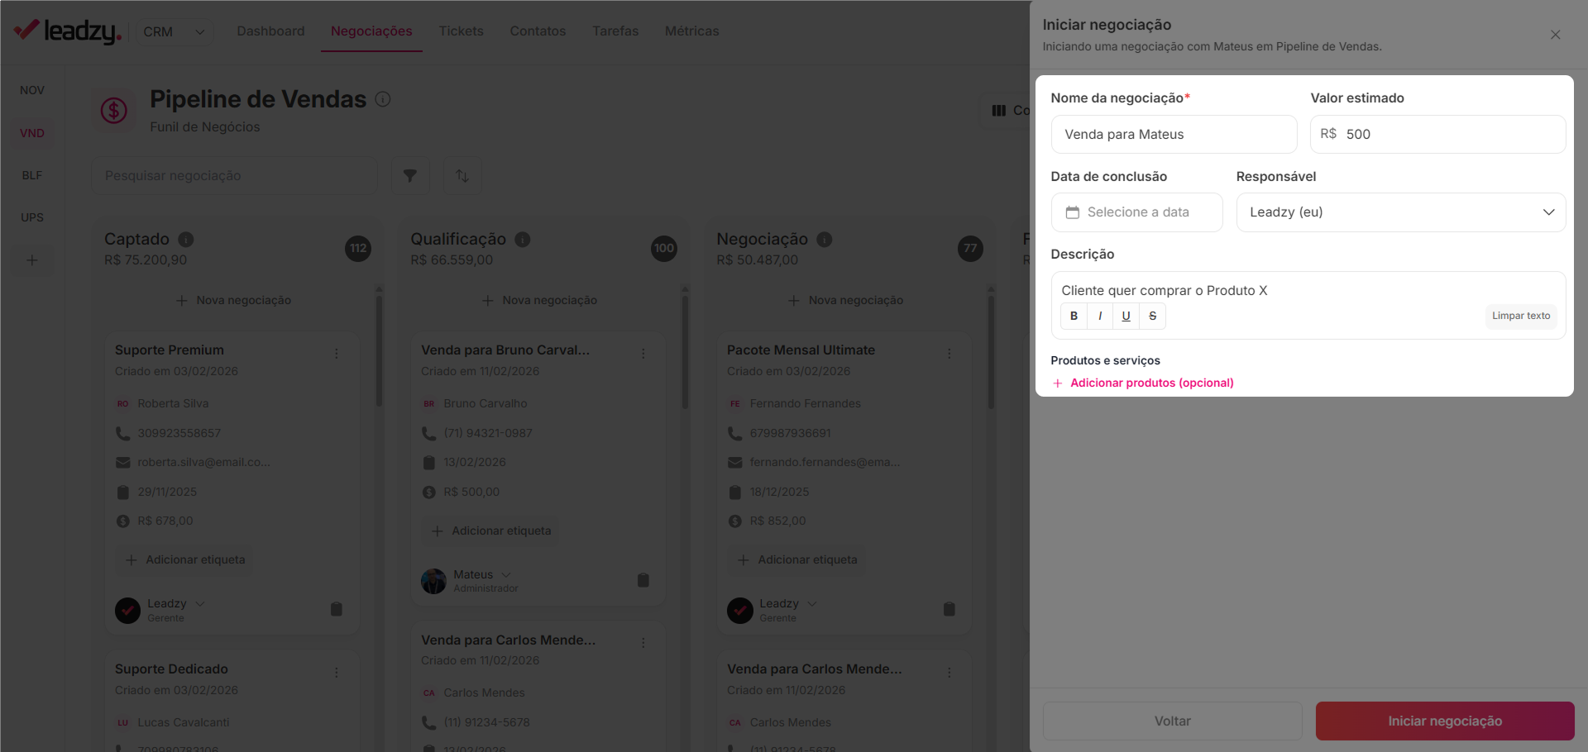Click the add pipeline plus icon in sidebar
This screenshot has width=1588, height=752.
(x=32, y=259)
